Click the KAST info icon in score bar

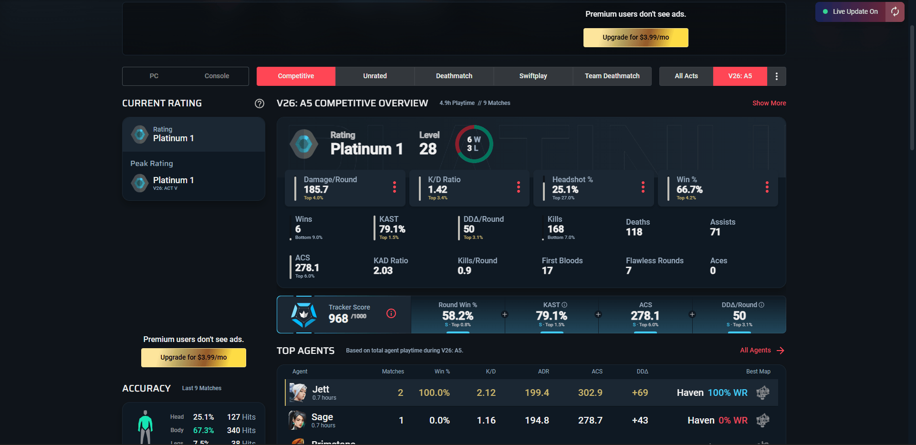[x=564, y=305]
